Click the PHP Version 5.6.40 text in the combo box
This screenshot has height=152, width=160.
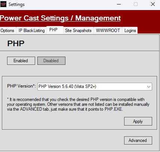click(x=67, y=86)
